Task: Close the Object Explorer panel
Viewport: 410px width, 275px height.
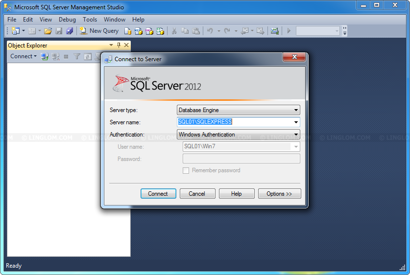Action: point(126,45)
